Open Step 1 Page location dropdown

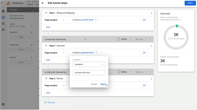pyautogui.click(x=54, y=20)
